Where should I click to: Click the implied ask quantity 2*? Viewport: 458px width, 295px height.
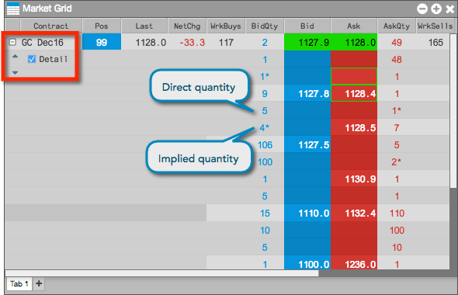[397, 161]
